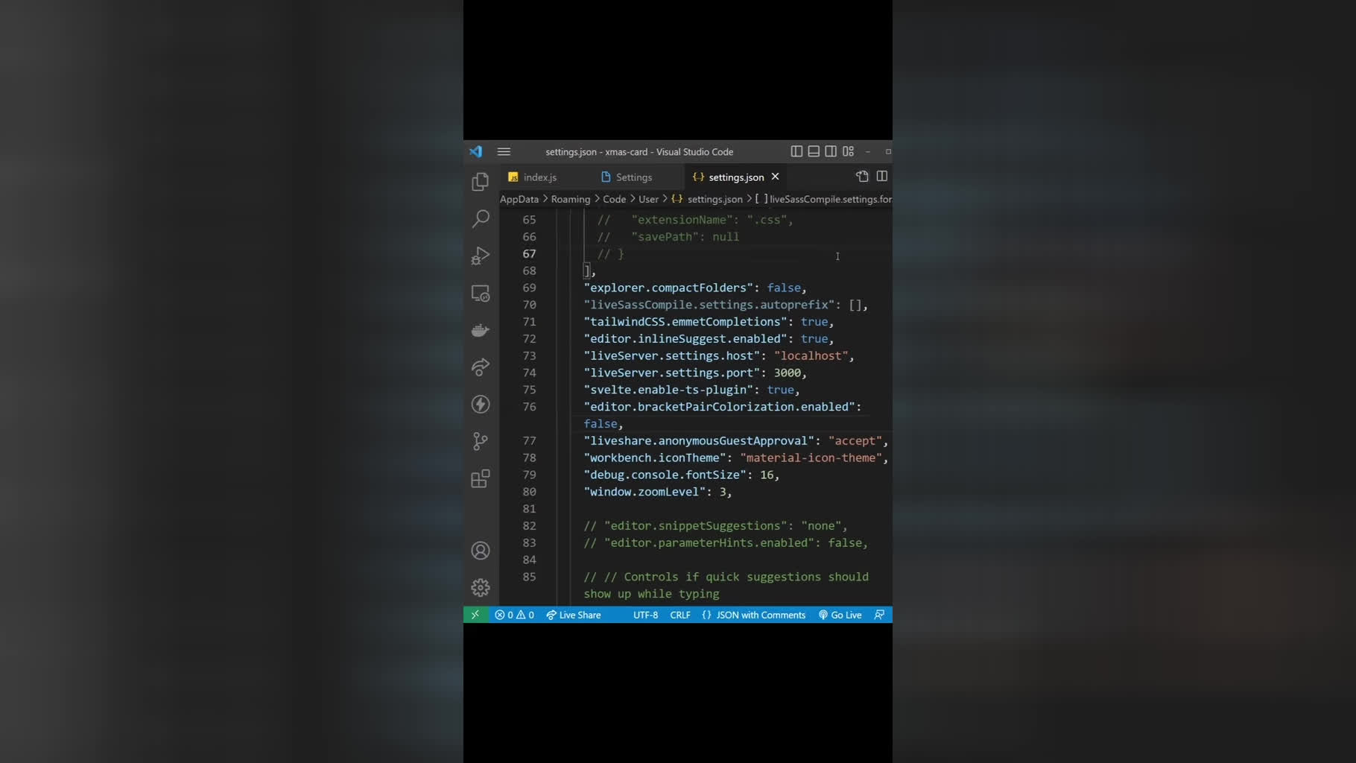Toggle the secondary side bar layout icon

831,151
